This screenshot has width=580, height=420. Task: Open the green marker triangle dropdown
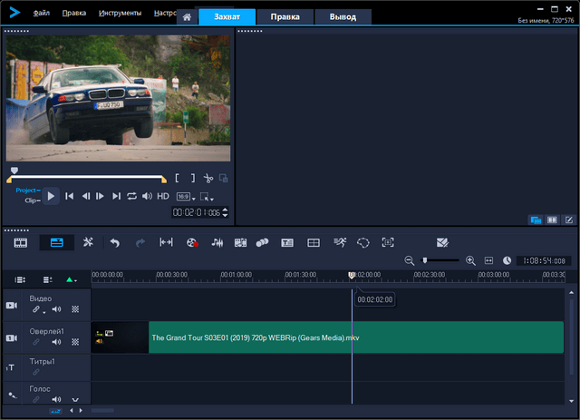[x=72, y=280]
